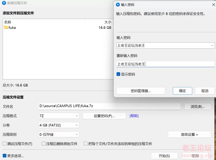
Task: Open the password manager button
Action: coord(141,91)
